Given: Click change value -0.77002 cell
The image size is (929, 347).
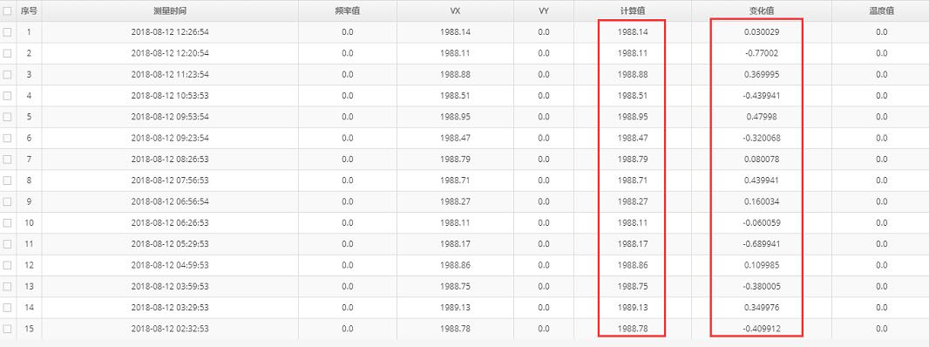Looking at the screenshot, I should tap(762, 53).
